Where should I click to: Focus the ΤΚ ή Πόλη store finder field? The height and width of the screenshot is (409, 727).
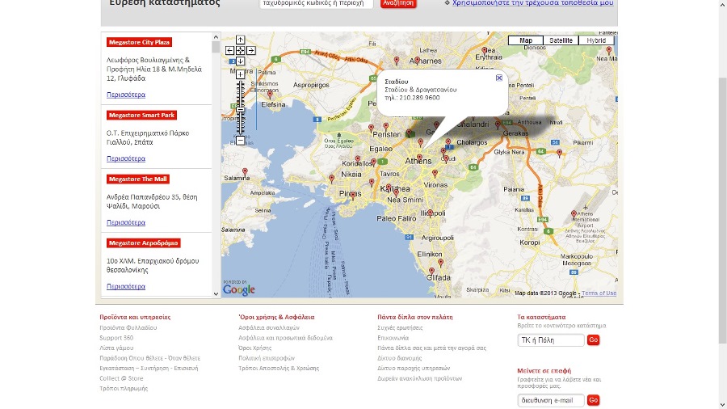click(x=551, y=340)
